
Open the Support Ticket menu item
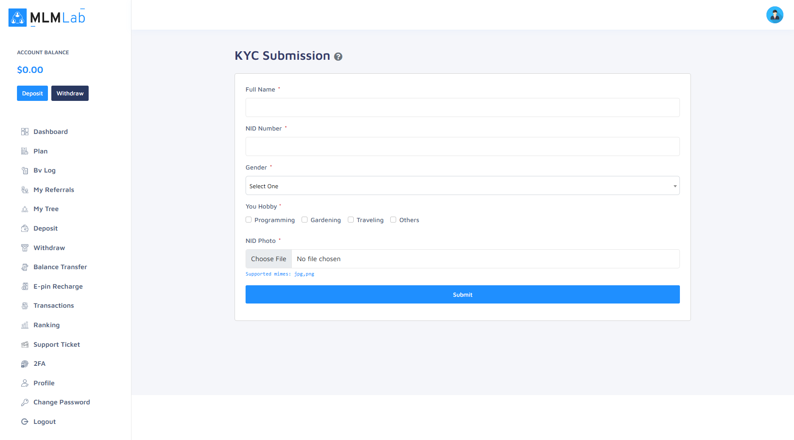click(56, 345)
